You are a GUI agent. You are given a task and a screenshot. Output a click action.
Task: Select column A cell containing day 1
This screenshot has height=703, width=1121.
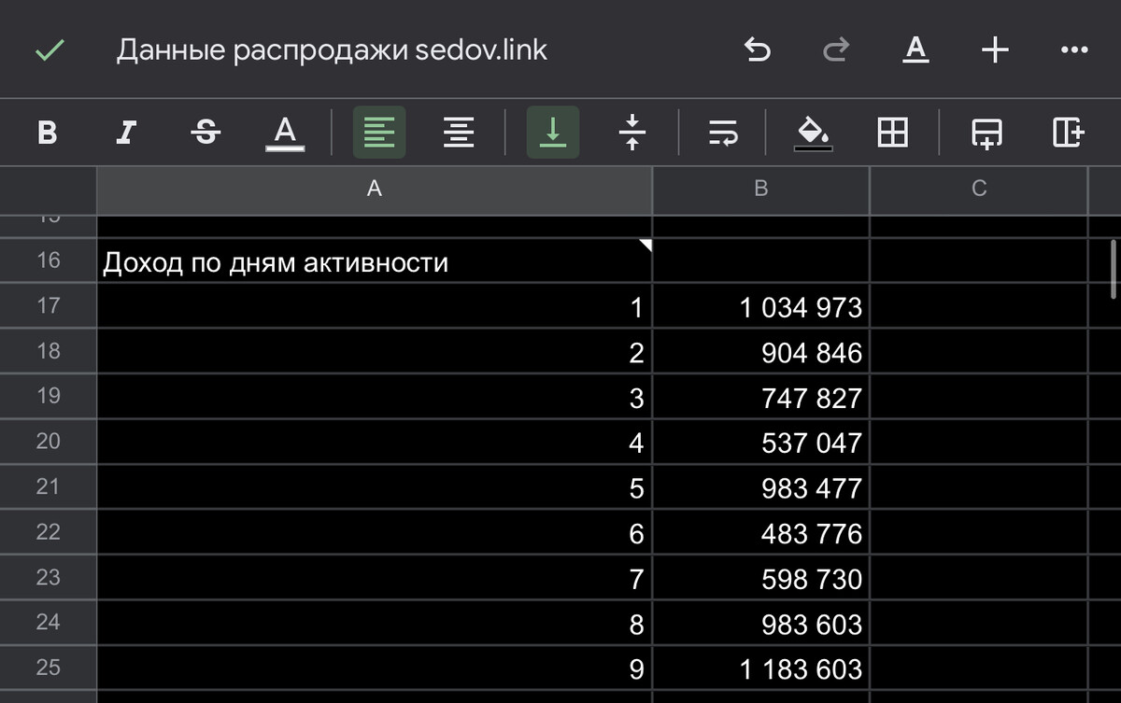pyautogui.click(x=375, y=306)
